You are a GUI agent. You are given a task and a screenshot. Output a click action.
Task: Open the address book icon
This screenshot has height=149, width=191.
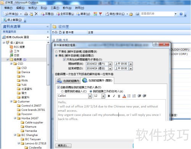click(x=137, y=14)
